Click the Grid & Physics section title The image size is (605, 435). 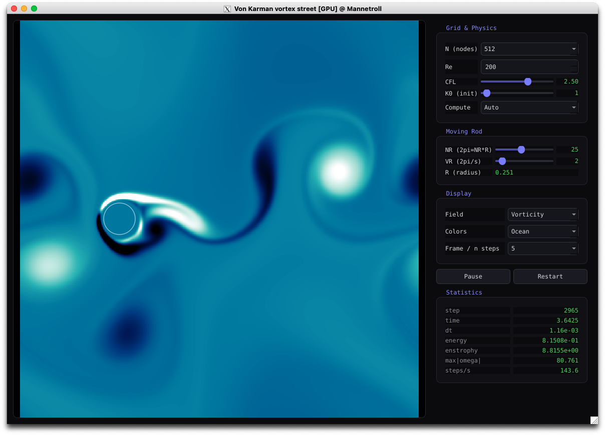point(471,28)
